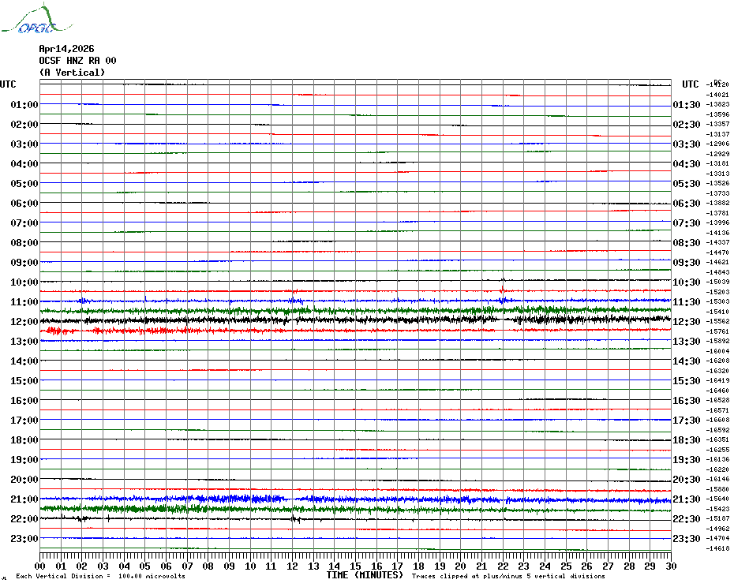Click the right time label '21:30'
Image resolution: width=734 pixels, height=587 pixels.
[687, 499]
